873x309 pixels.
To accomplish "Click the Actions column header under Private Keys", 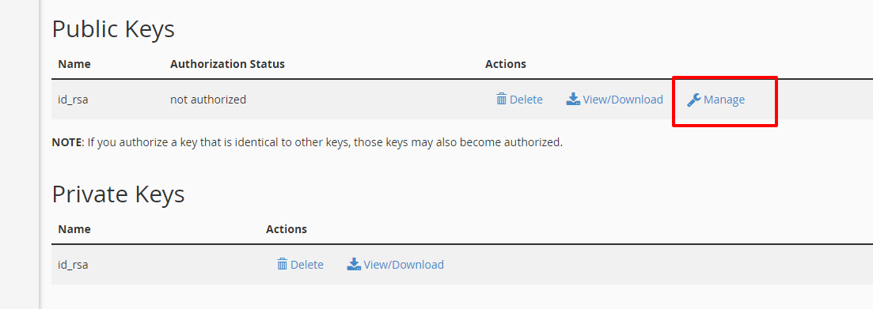I will coord(287,229).
